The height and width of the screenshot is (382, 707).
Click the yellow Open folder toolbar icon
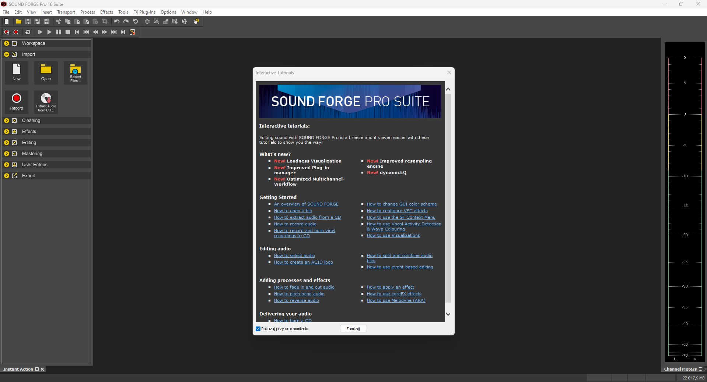pyautogui.click(x=18, y=21)
